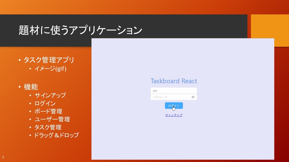Click the ユーザー管理 bullet

tap(52, 119)
